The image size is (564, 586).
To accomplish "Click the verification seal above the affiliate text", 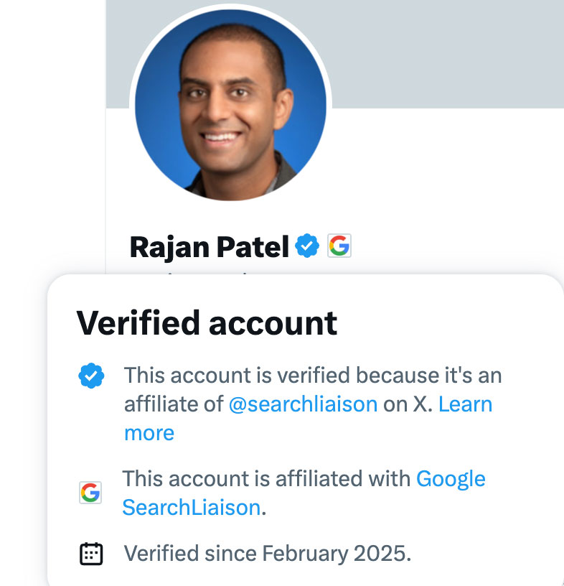I will point(92,374).
